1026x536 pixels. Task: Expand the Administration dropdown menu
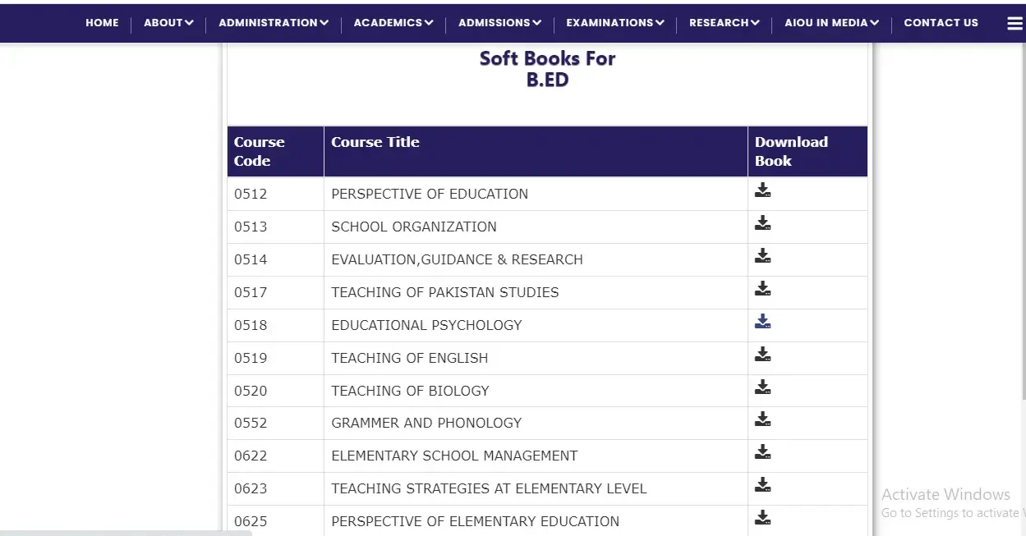click(273, 23)
